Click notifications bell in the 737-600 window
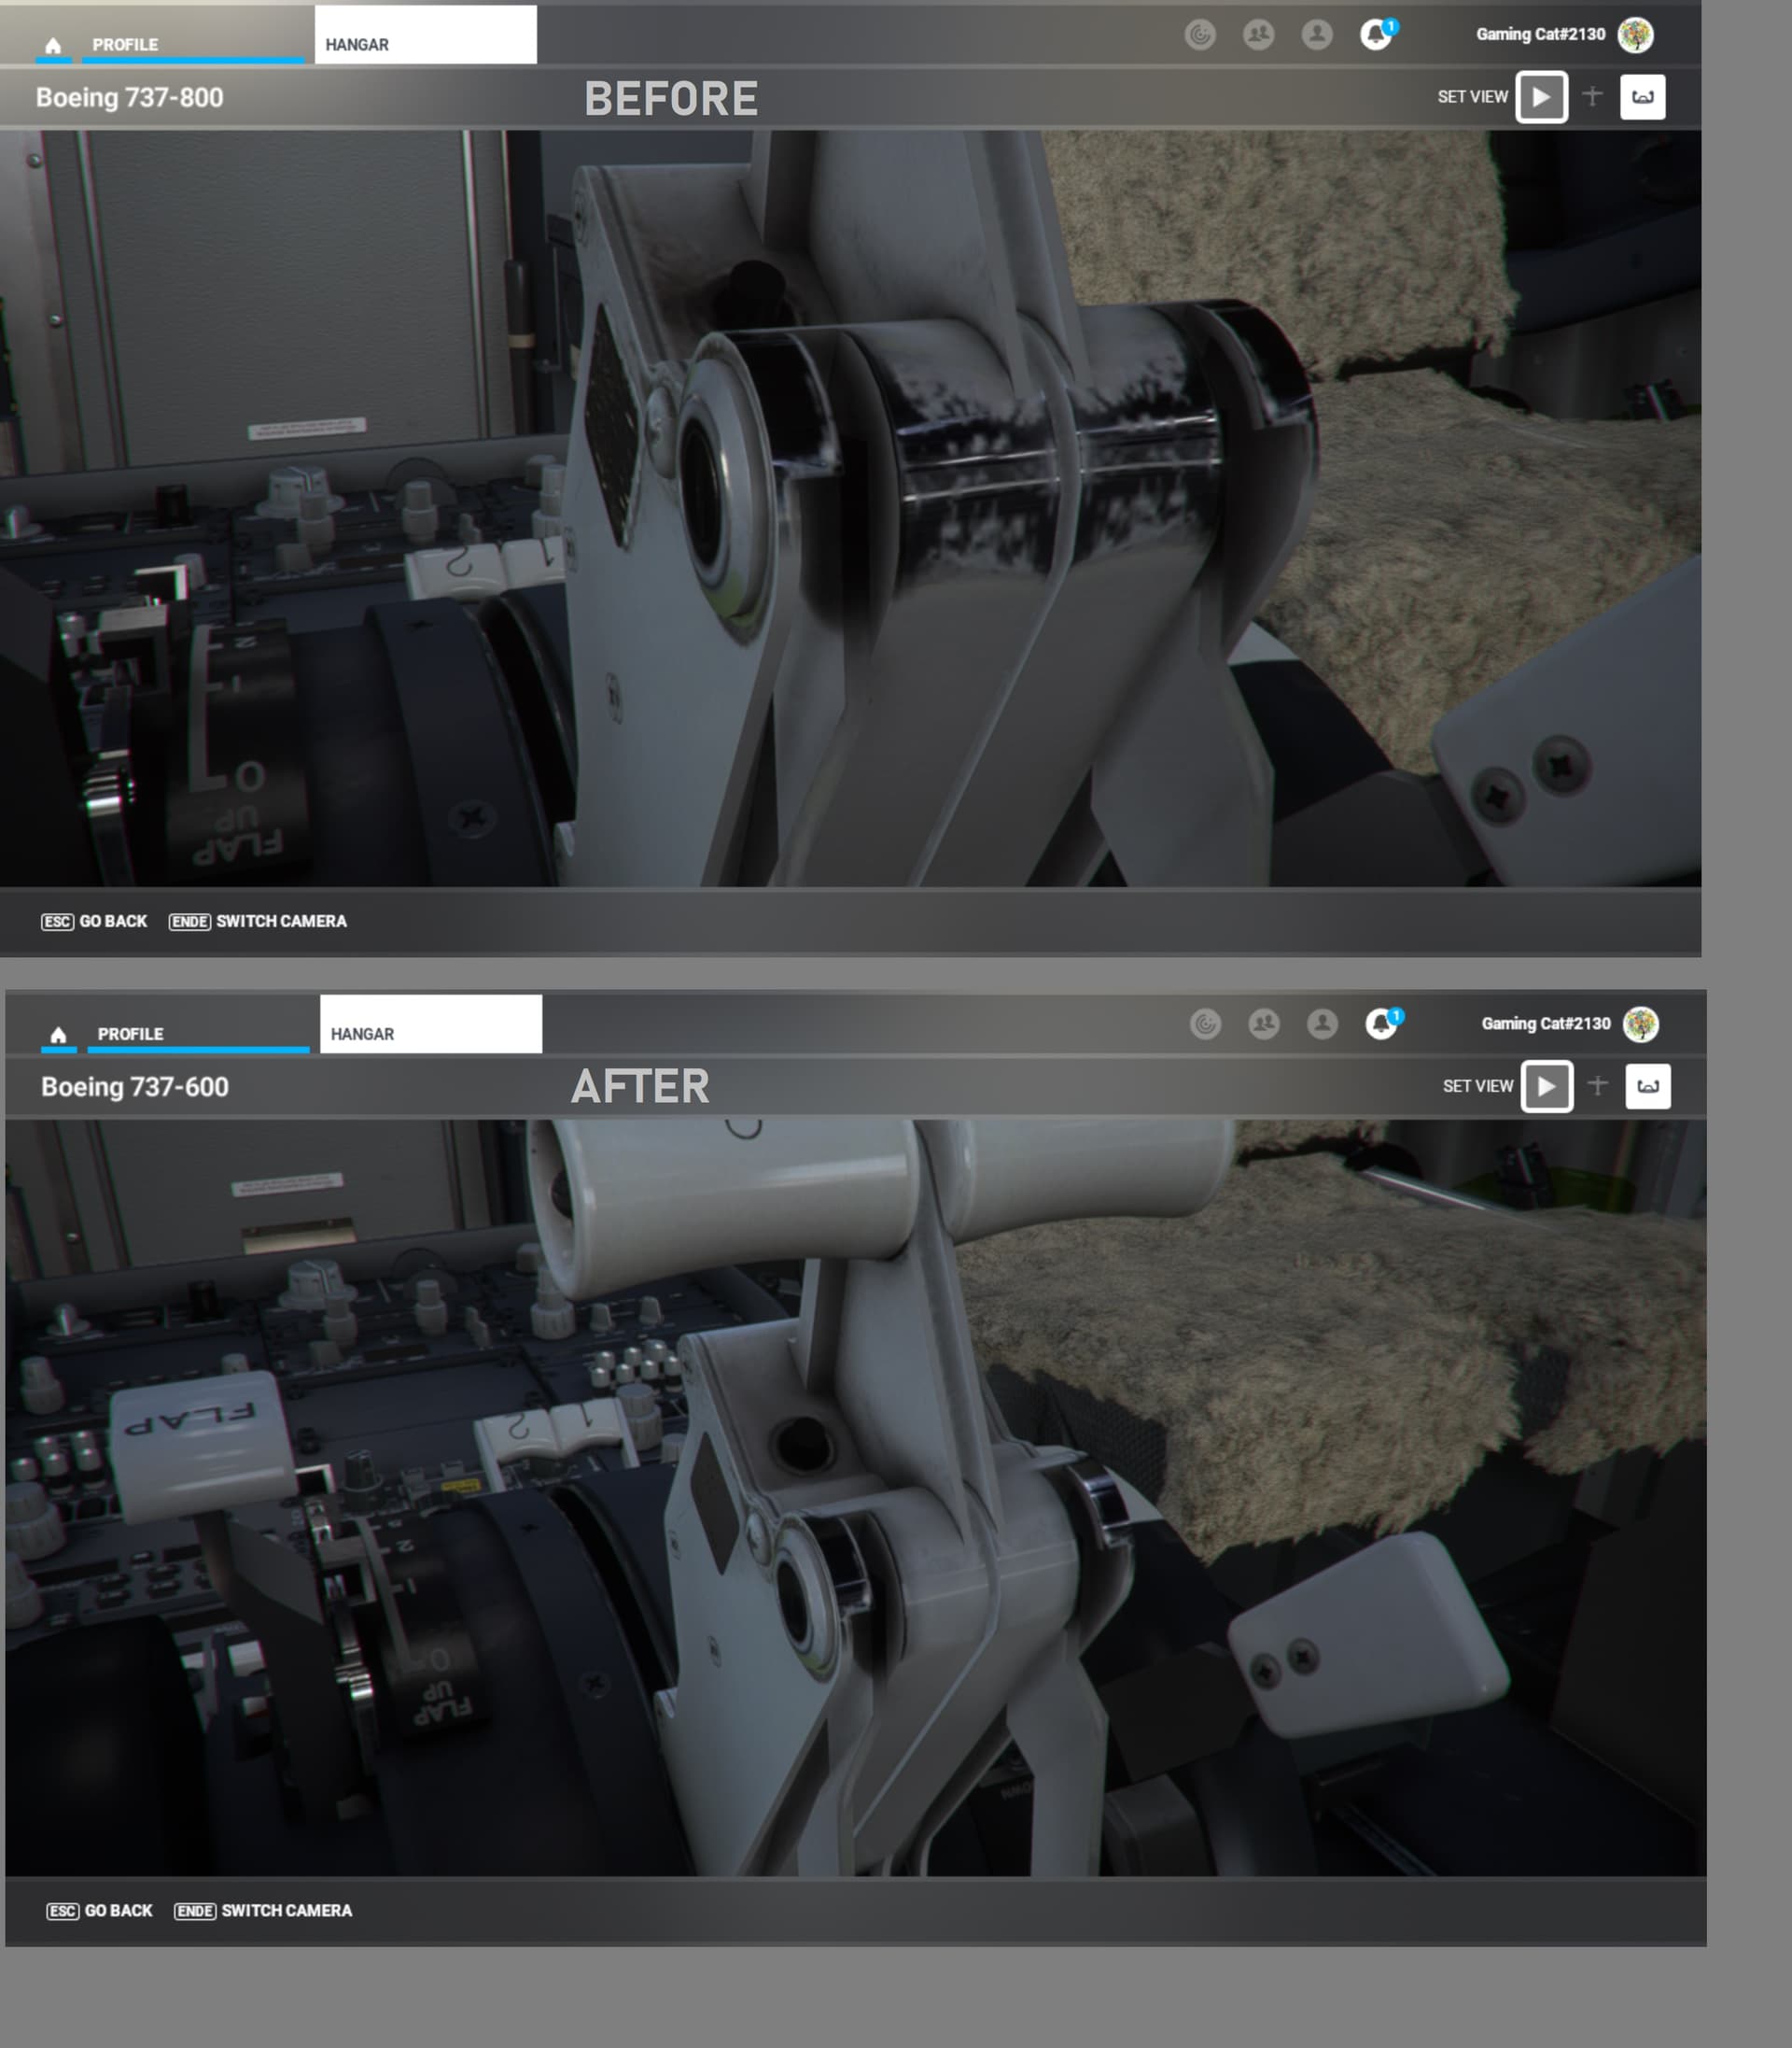This screenshot has width=1792, height=2048. (x=1381, y=1024)
